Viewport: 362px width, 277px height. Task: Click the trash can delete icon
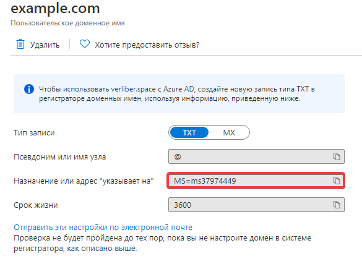click(x=20, y=44)
